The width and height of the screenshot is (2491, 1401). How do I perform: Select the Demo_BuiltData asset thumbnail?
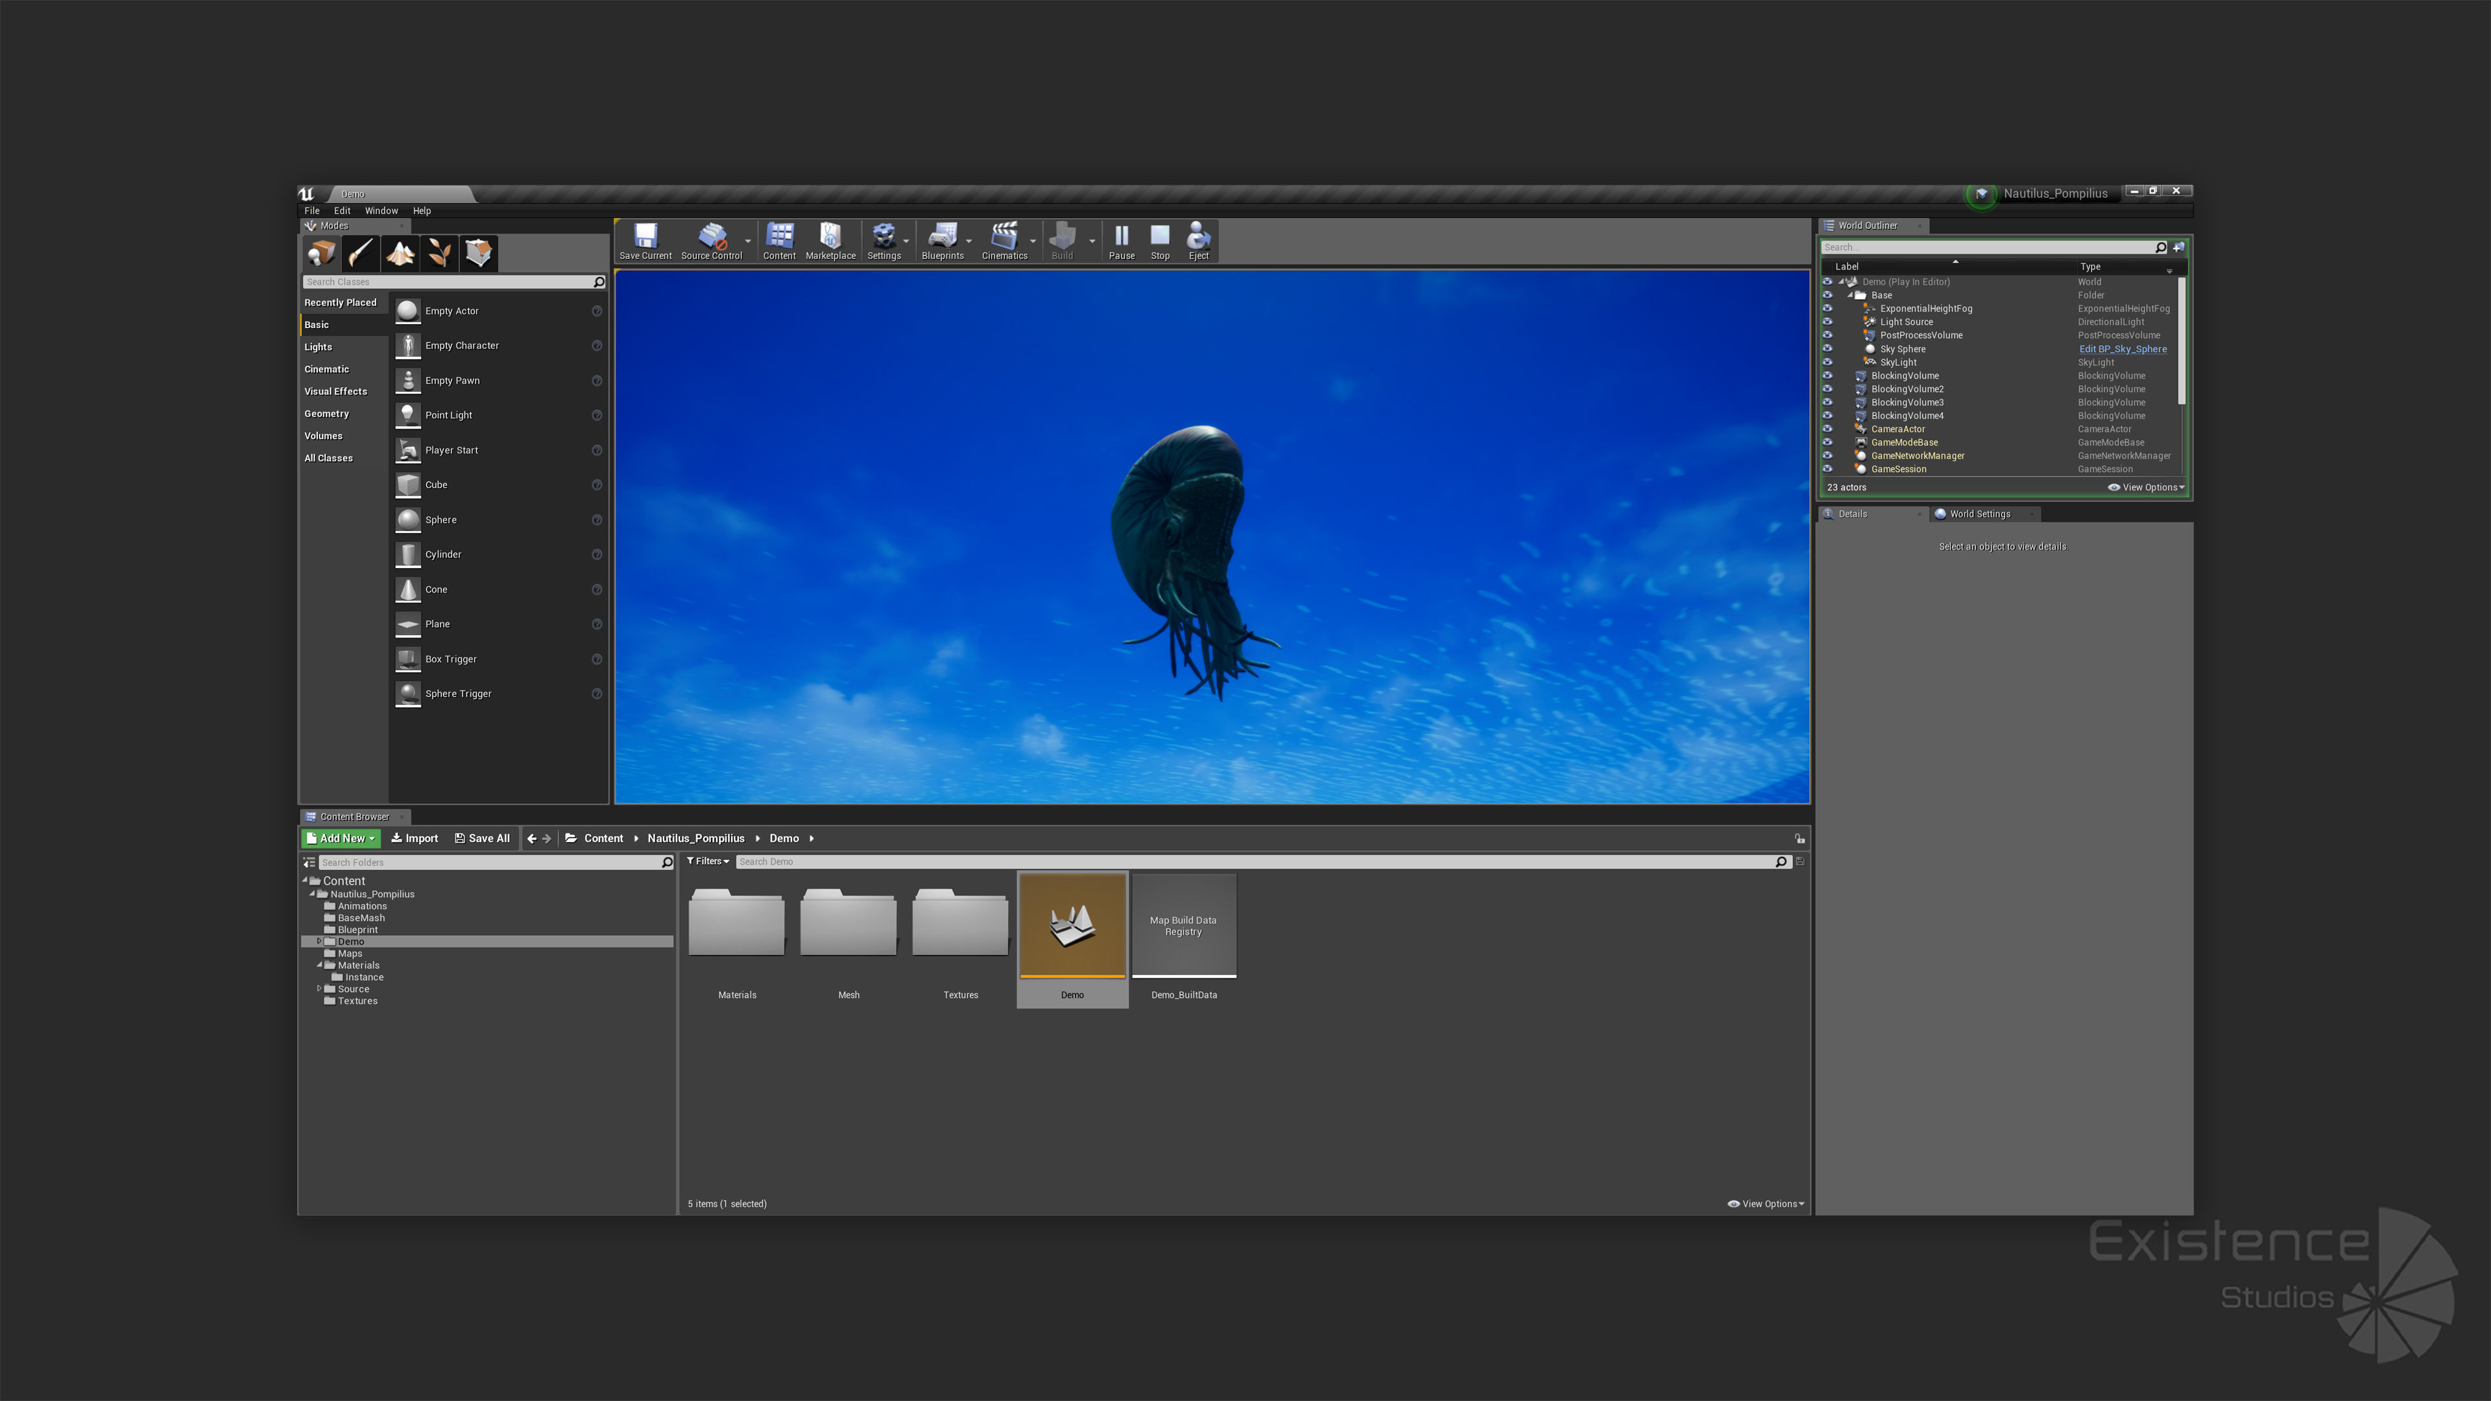(x=1184, y=926)
